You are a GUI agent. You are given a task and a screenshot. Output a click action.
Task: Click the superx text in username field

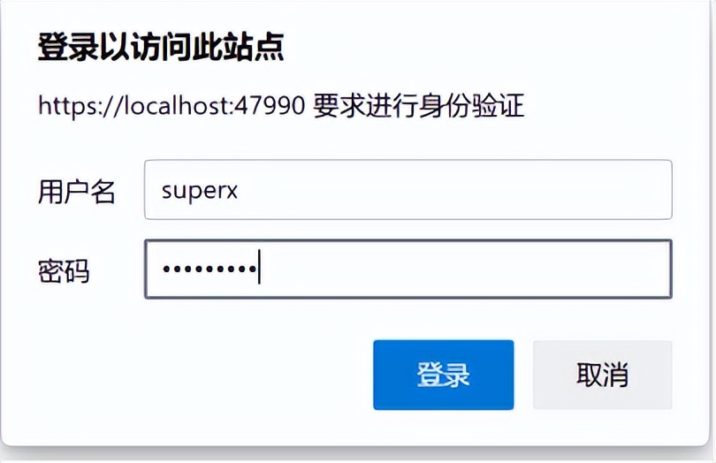click(200, 190)
